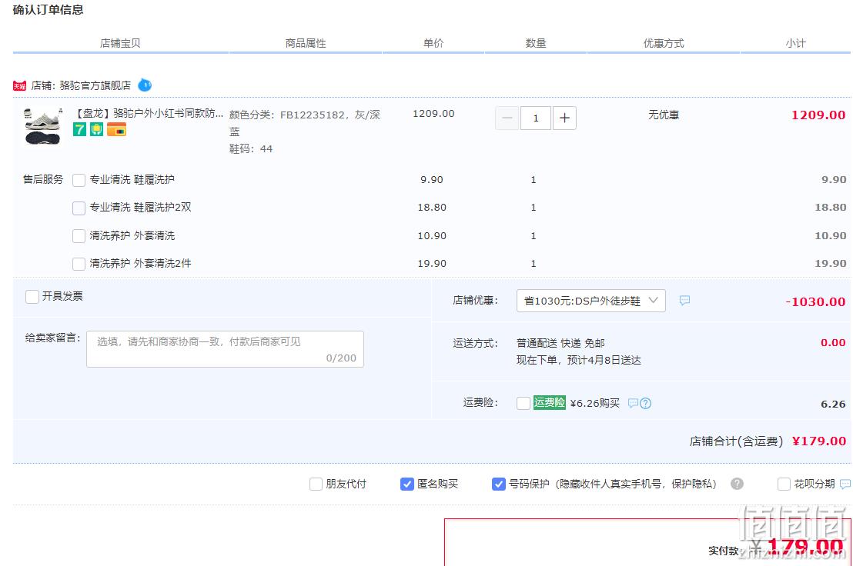Click the 数量 column header
Image resolution: width=853 pixels, height=566 pixels.
coord(536,44)
